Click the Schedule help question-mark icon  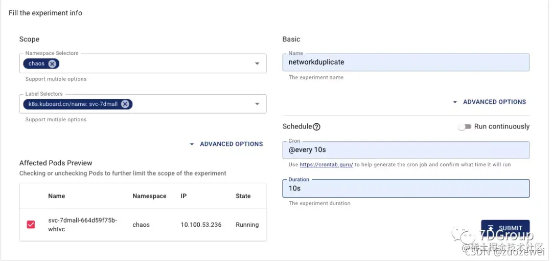(316, 127)
